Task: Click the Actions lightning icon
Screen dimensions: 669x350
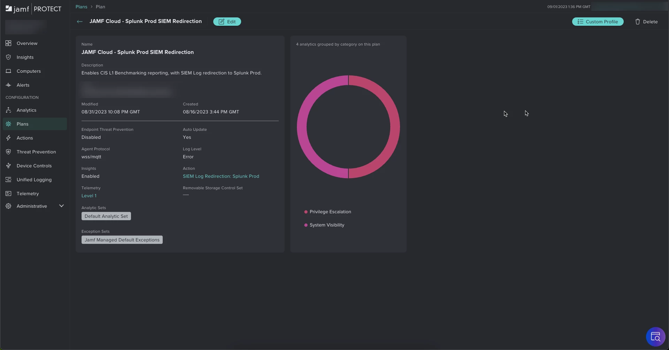Action: (x=8, y=138)
